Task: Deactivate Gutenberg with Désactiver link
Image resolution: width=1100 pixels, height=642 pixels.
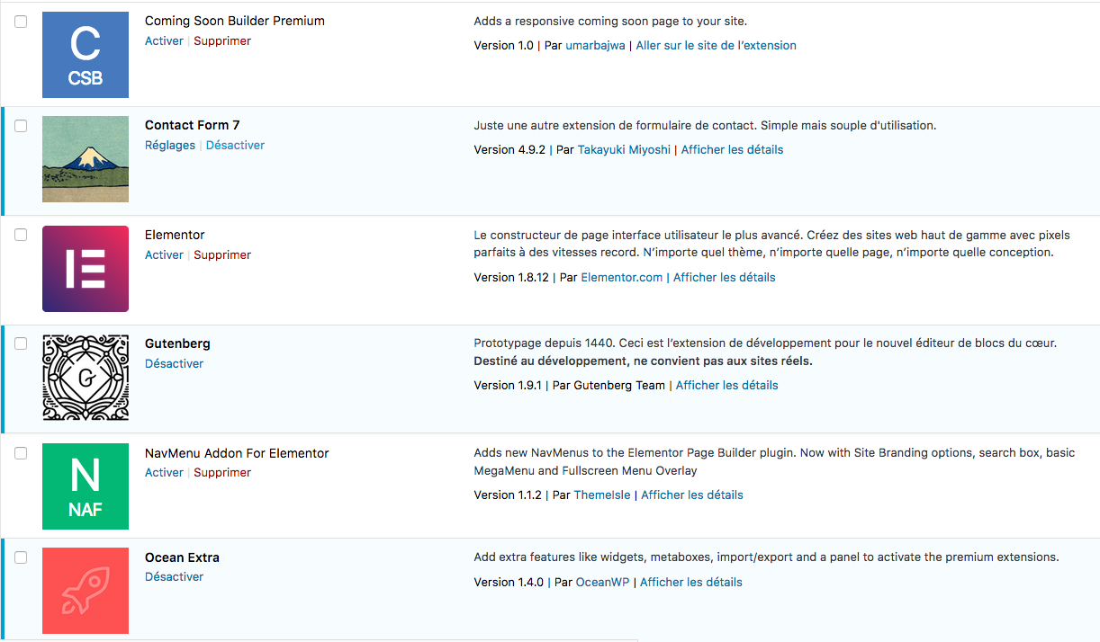Action: (175, 364)
